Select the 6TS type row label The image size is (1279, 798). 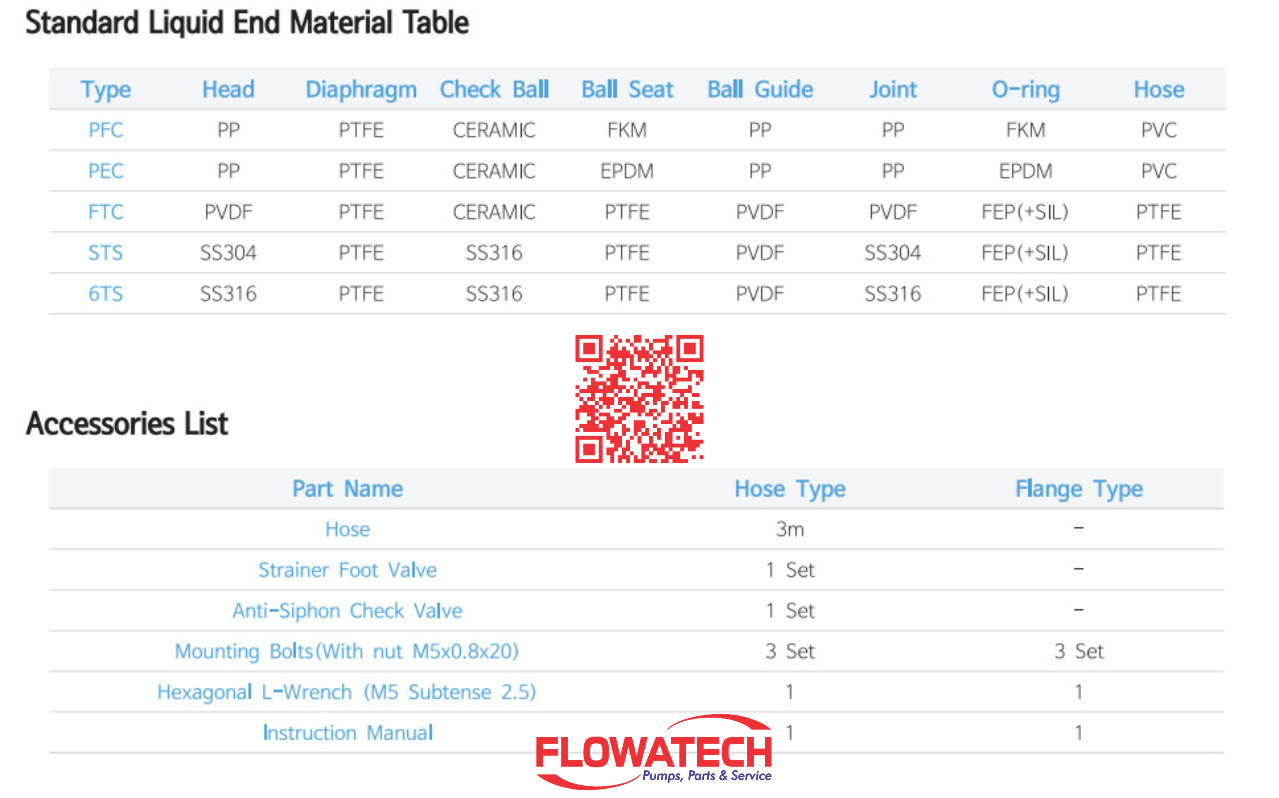pyautogui.click(x=105, y=294)
